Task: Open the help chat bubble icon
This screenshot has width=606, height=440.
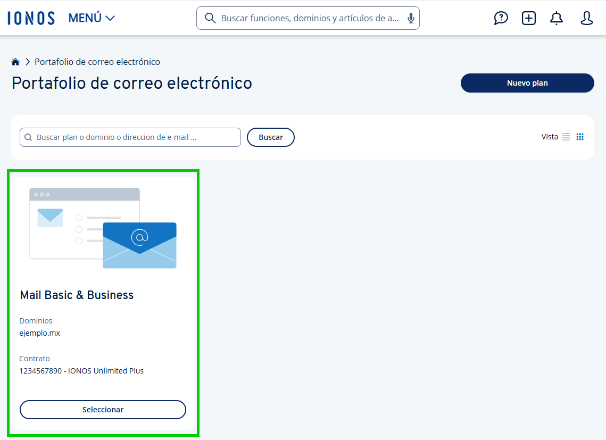Action: pos(501,18)
